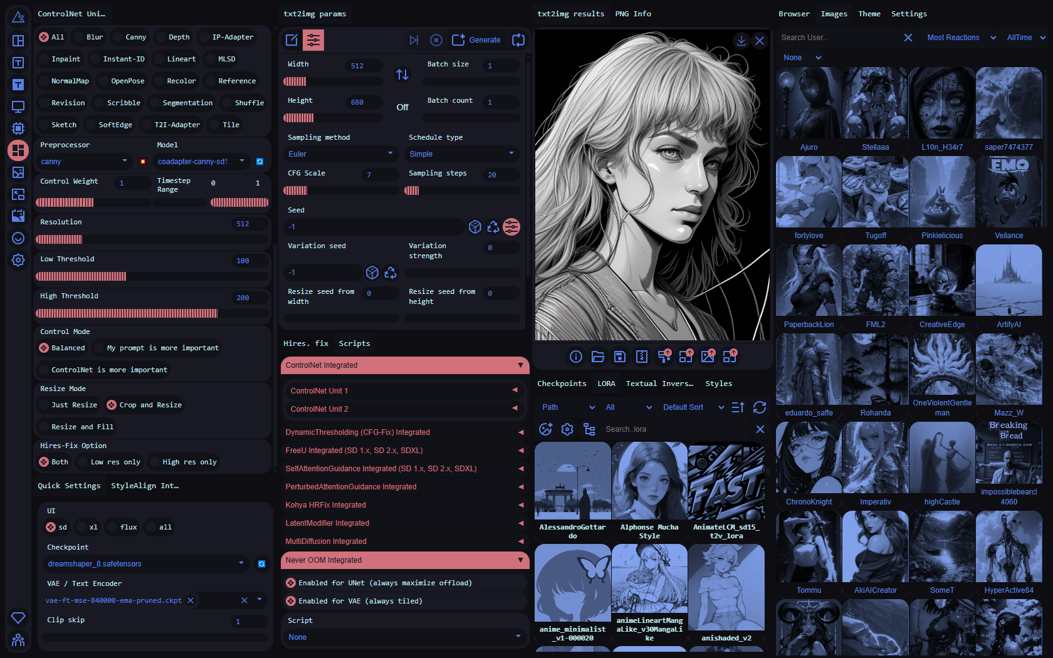Click the refresh LORA list icon
Screen dimensions: 1053x658
760,407
